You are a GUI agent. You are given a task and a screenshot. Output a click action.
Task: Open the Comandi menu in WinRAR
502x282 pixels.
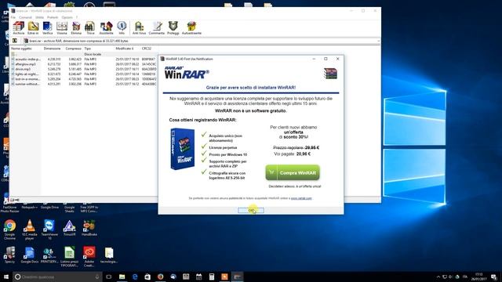[25, 17]
